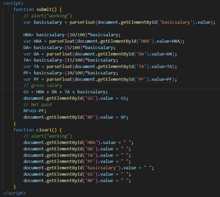Click the closing script tag
220x197 pixels.
(x=14, y=193)
